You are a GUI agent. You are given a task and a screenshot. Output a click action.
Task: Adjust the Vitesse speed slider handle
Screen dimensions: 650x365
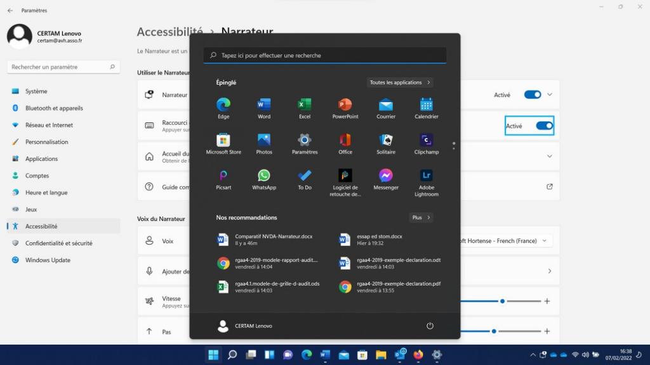(503, 301)
